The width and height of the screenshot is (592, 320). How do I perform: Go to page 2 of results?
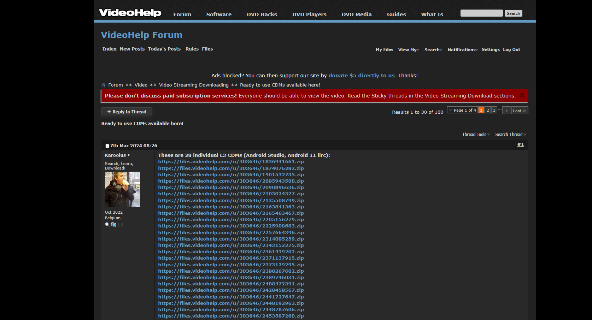[x=488, y=110]
